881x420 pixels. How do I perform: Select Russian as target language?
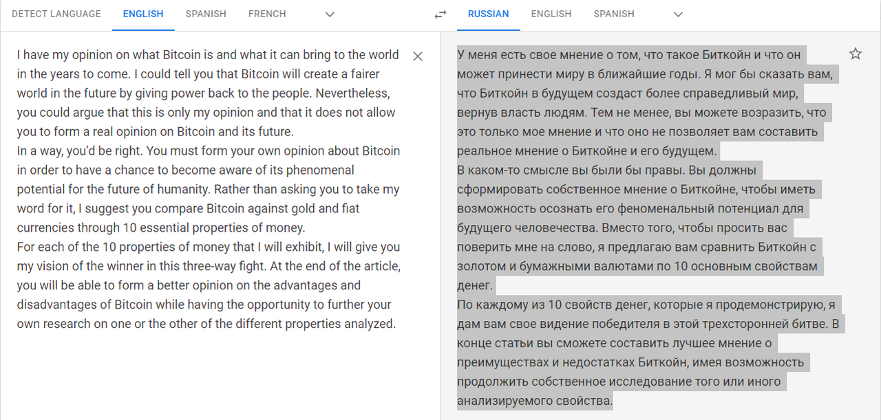click(489, 14)
